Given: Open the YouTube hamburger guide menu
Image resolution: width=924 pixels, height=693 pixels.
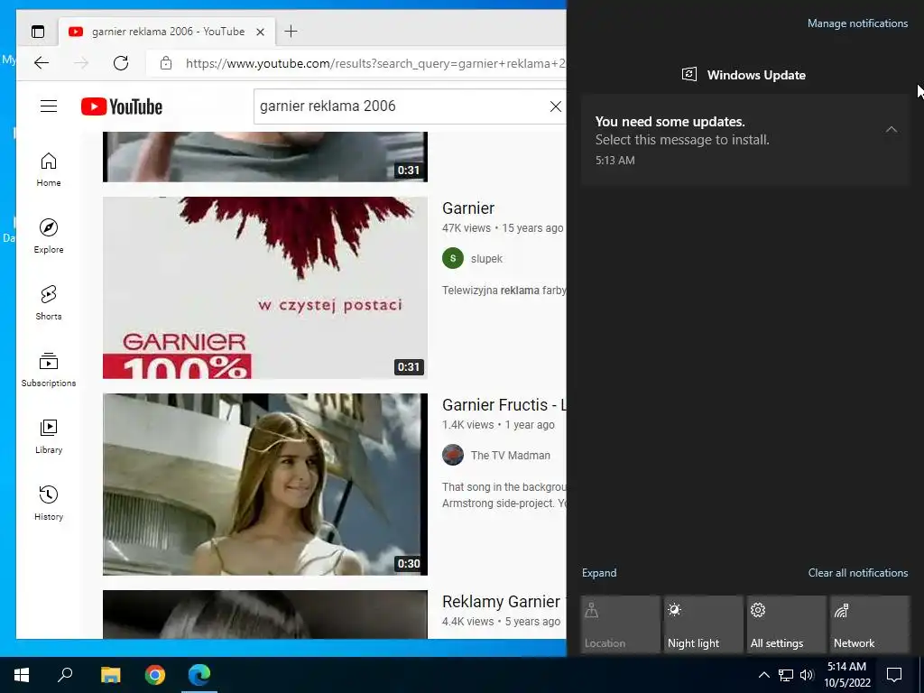Looking at the screenshot, I should tap(49, 106).
